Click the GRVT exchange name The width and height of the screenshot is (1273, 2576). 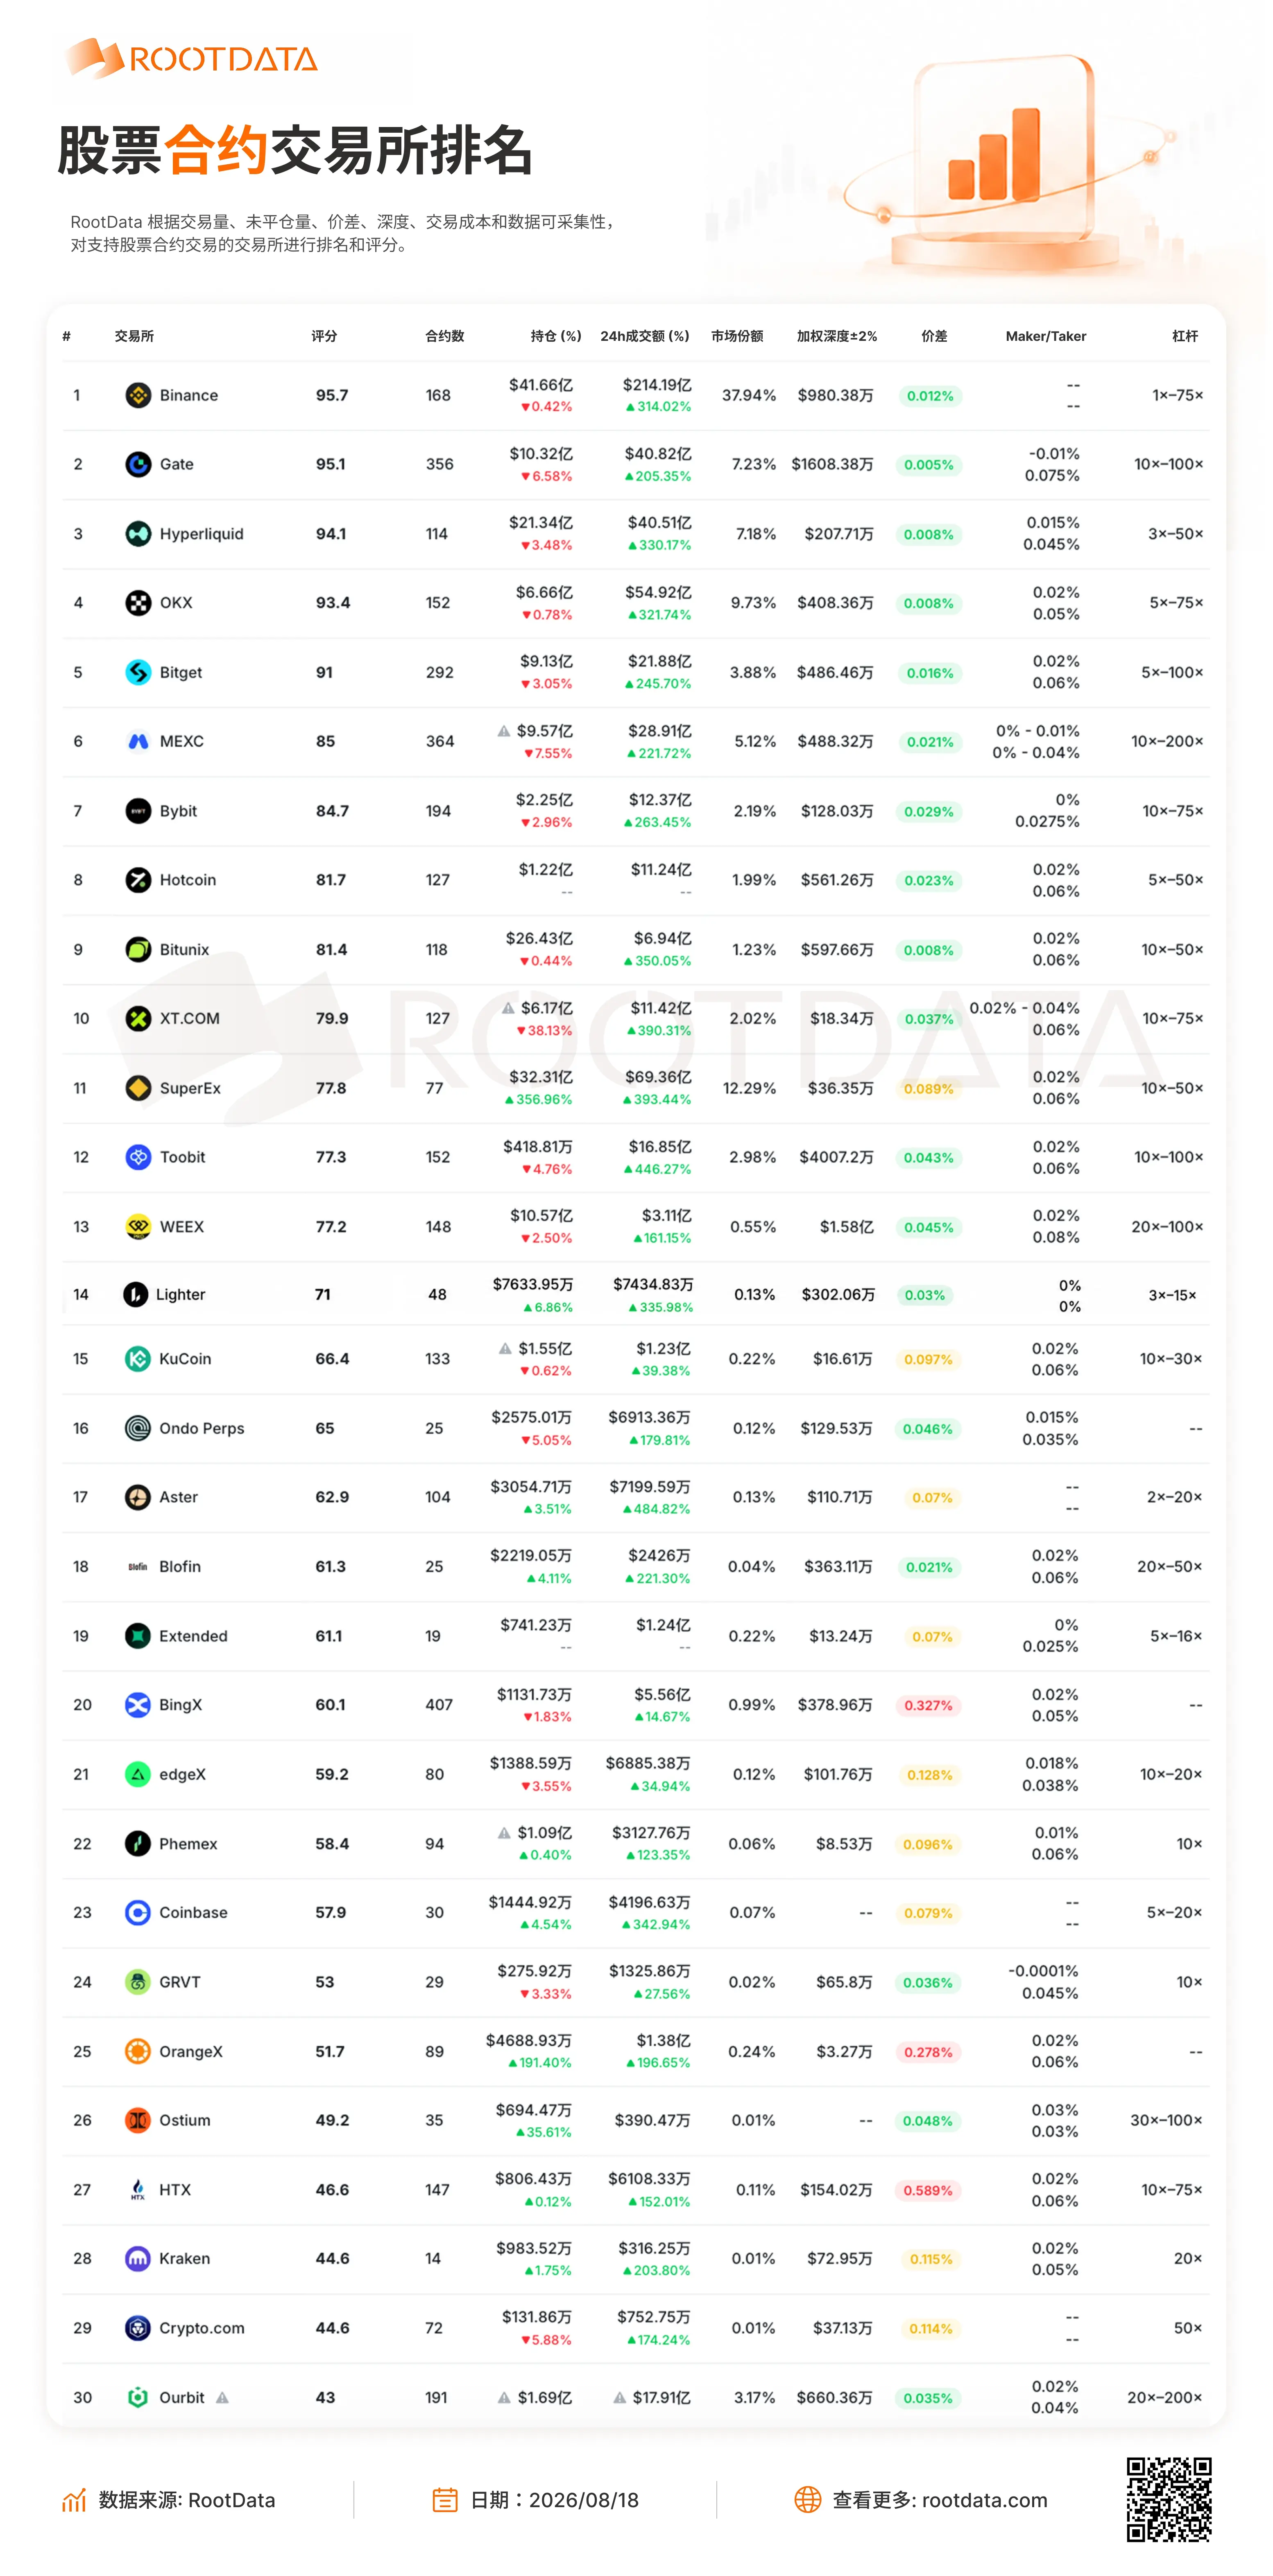coord(180,1982)
